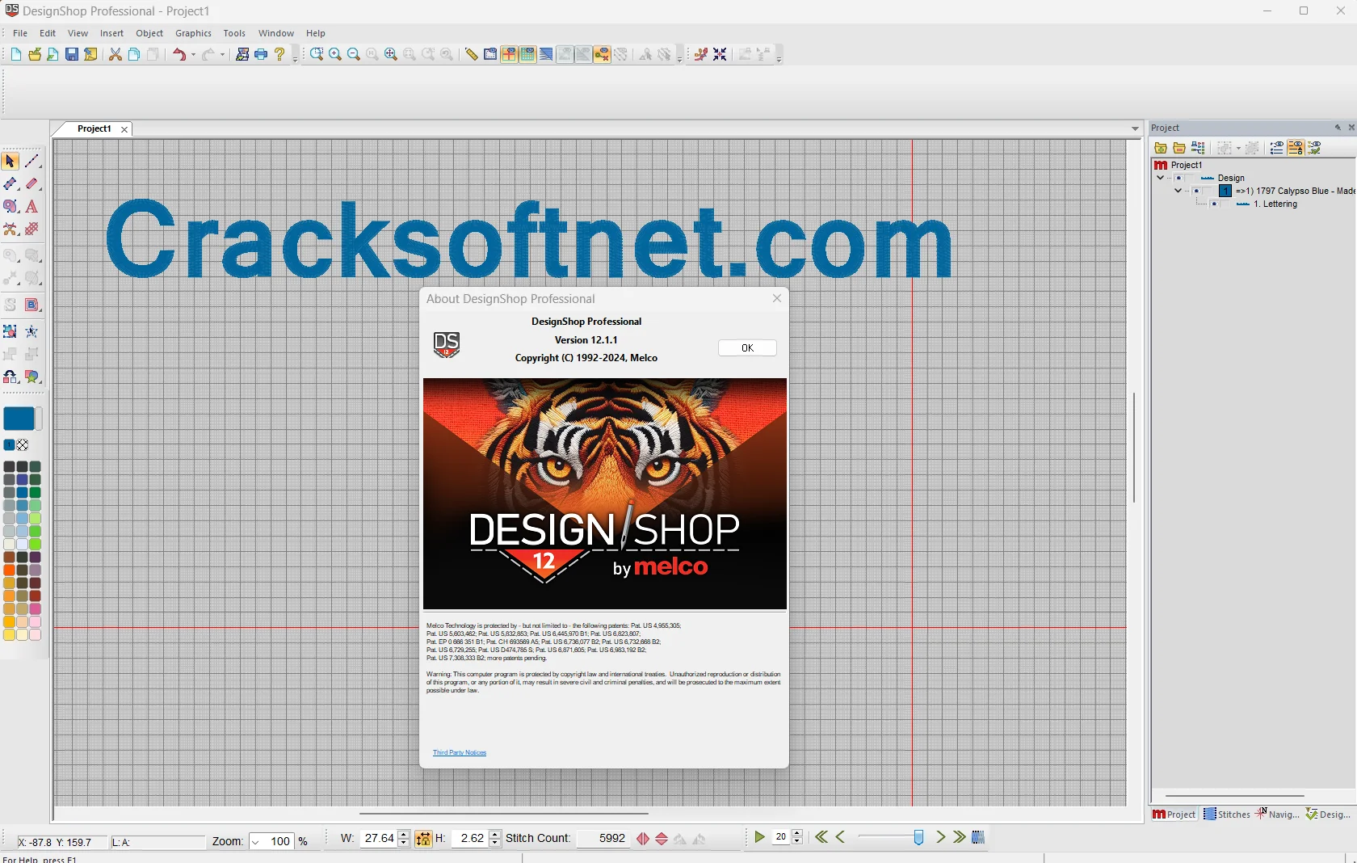Increase the playback speed stepper value
The height and width of the screenshot is (863, 1357).
pos(797,834)
